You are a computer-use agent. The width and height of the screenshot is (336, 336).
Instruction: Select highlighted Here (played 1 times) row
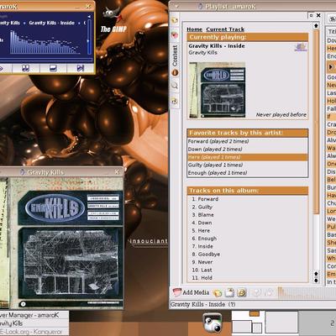point(248,157)
